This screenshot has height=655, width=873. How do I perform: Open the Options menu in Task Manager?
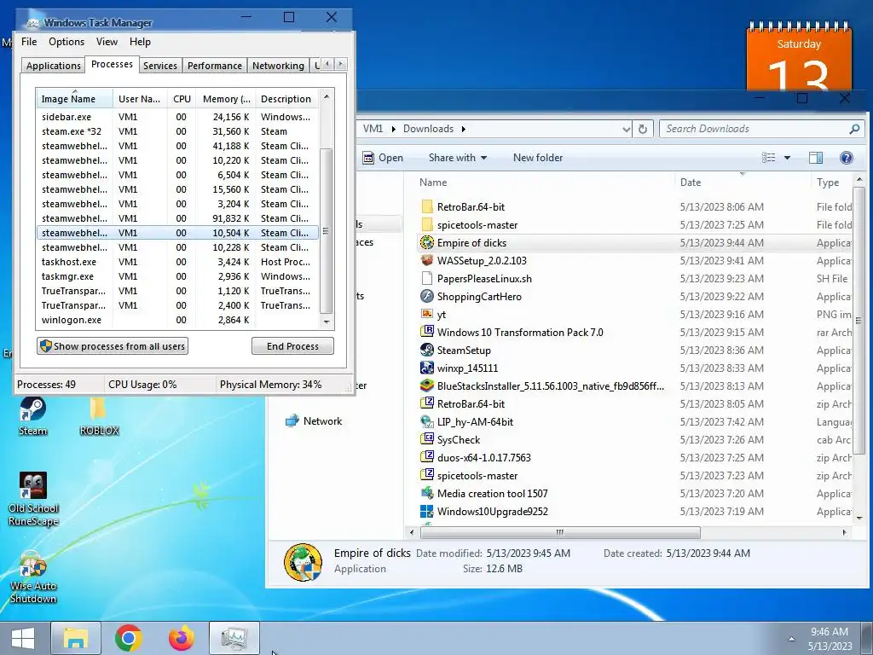[x=66, y=42]
